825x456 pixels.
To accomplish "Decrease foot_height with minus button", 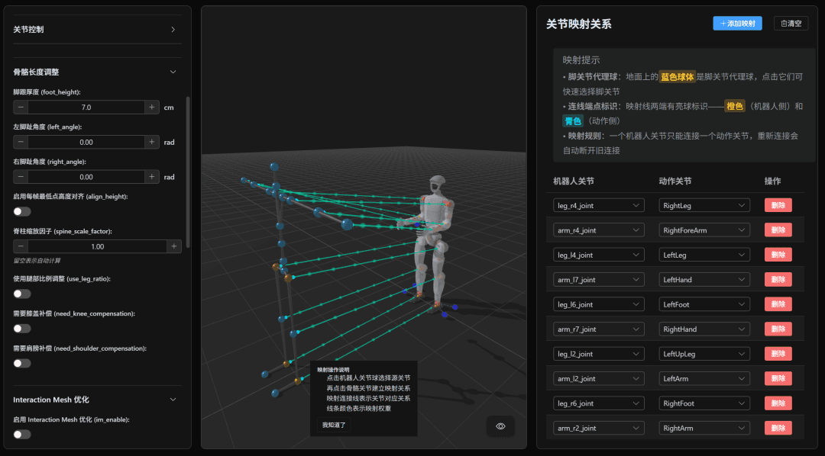I will click(21, 108).
